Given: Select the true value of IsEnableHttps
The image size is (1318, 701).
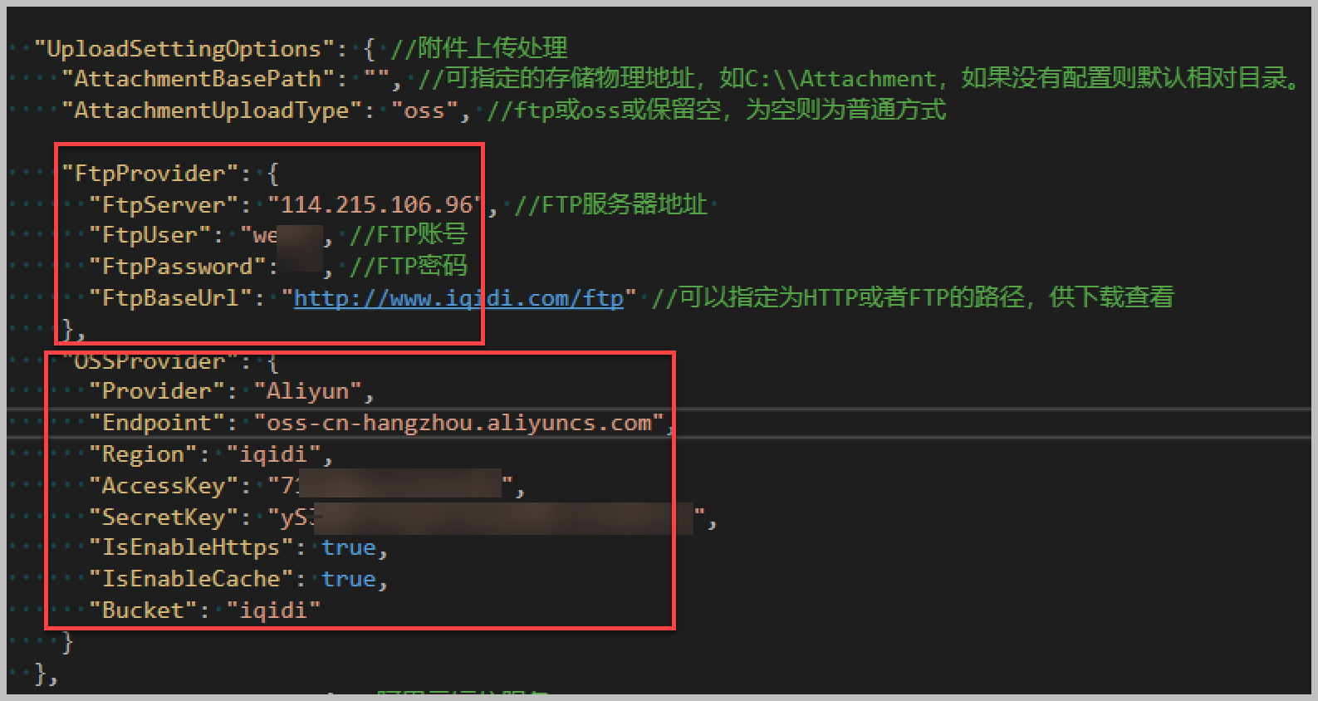Looking at the screenshot, I should click(x=349, y=547).
